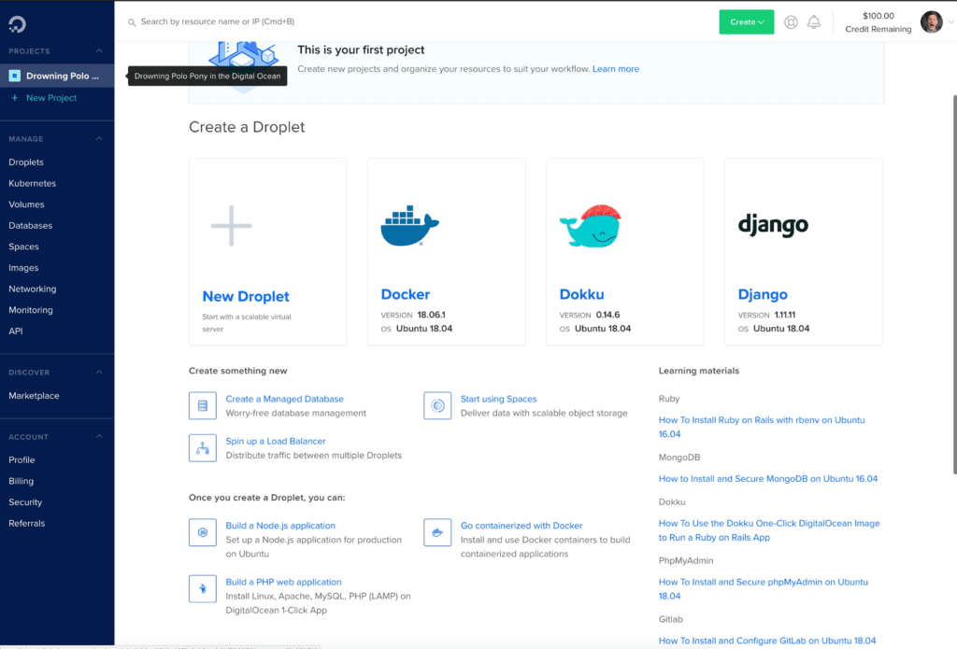
Task: Click the Django title link
Action: click(763, 294)
